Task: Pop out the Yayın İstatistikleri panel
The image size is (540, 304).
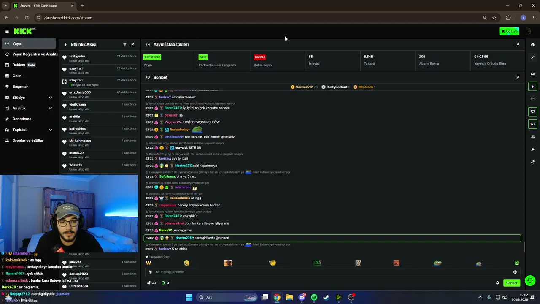Action: click(x=517, y=44)
